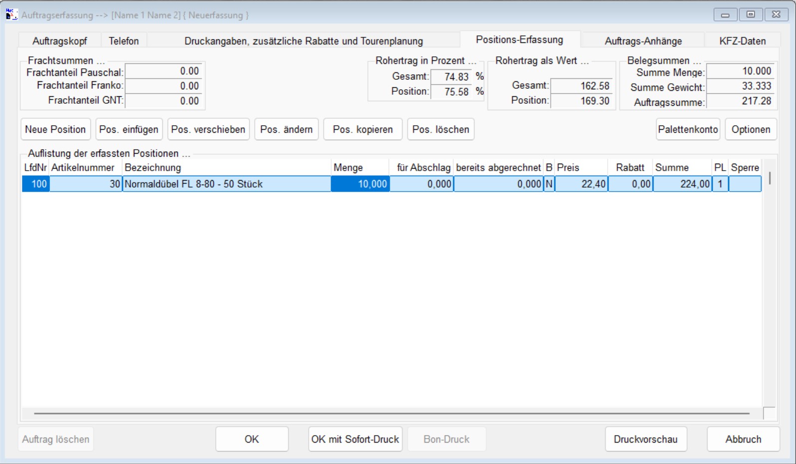Open the Telefon tab
The height and width of the screenshot is (464, 796).
[x=124, y=41]
